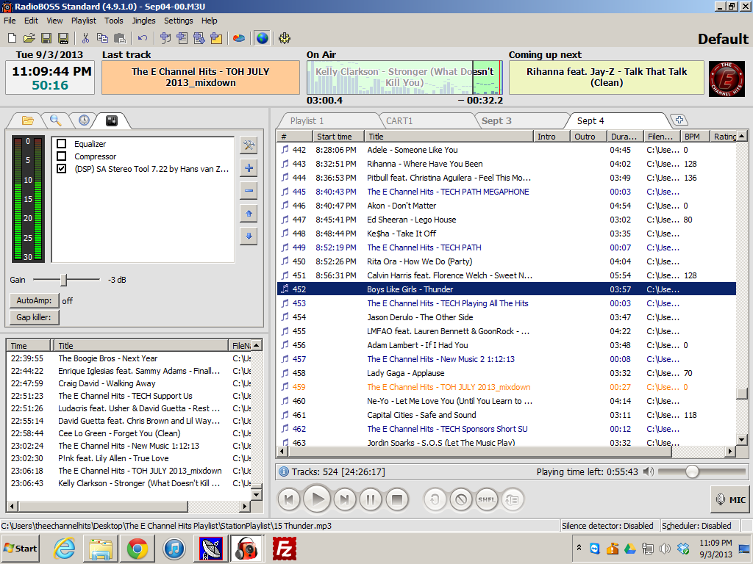Undo the last action with the toolbar arrow
Image resolution: width=753 pixels, height=564 pixels.
(143, 38)
